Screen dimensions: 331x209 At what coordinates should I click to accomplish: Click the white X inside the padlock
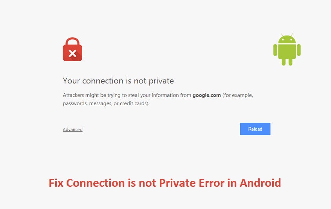pos(72,54)
